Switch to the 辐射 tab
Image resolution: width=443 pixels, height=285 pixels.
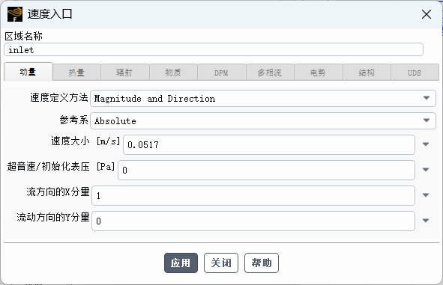(x=124, y=73)
